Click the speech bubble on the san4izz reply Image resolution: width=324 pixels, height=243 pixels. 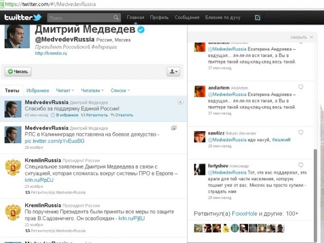301,132
